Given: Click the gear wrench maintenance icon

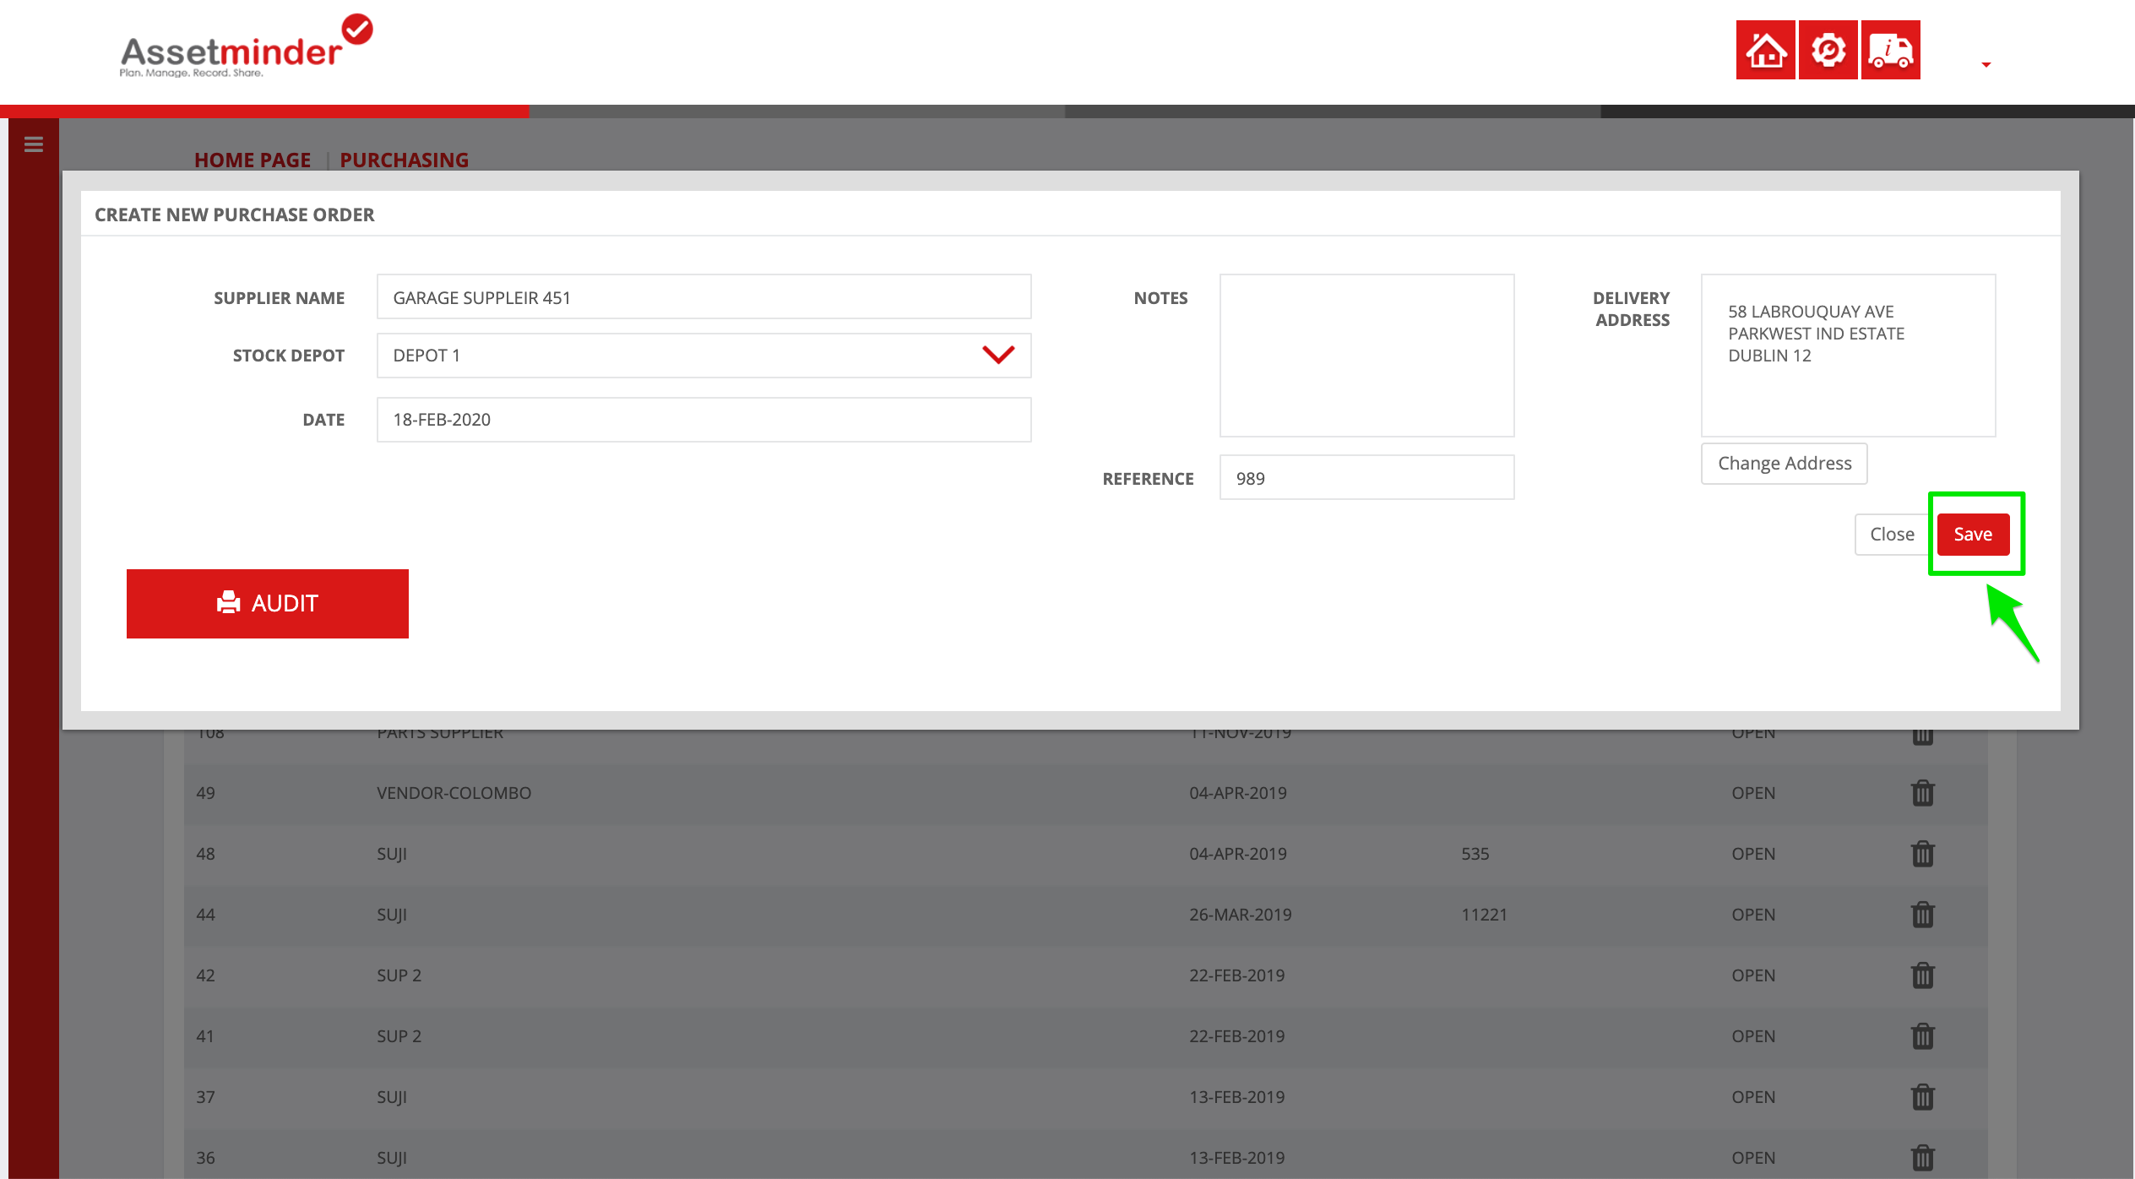Looking at the screenshot, I should [1828, 50].
